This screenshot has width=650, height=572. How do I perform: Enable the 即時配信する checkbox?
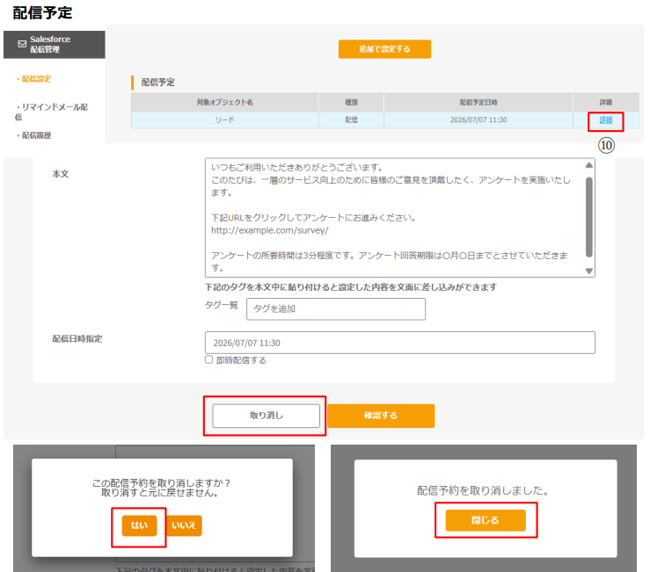pyautogui.click(x=209, y=359)
